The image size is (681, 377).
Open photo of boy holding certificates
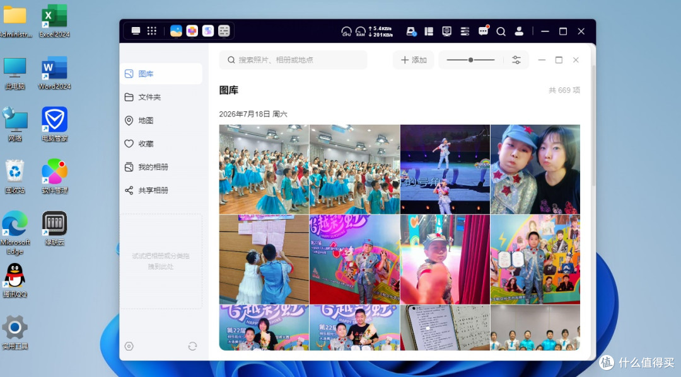click(535, 259)
